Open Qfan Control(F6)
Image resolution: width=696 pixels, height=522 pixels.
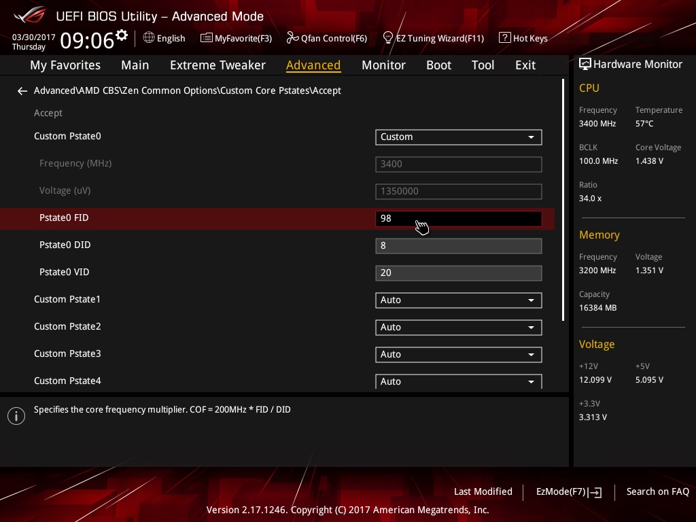[x=327, y=38]
